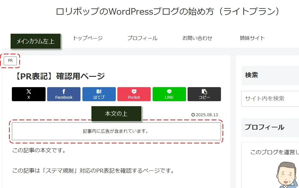Send the article via LINE
Screen dimensions: 299x188
[x=169, y=94]
